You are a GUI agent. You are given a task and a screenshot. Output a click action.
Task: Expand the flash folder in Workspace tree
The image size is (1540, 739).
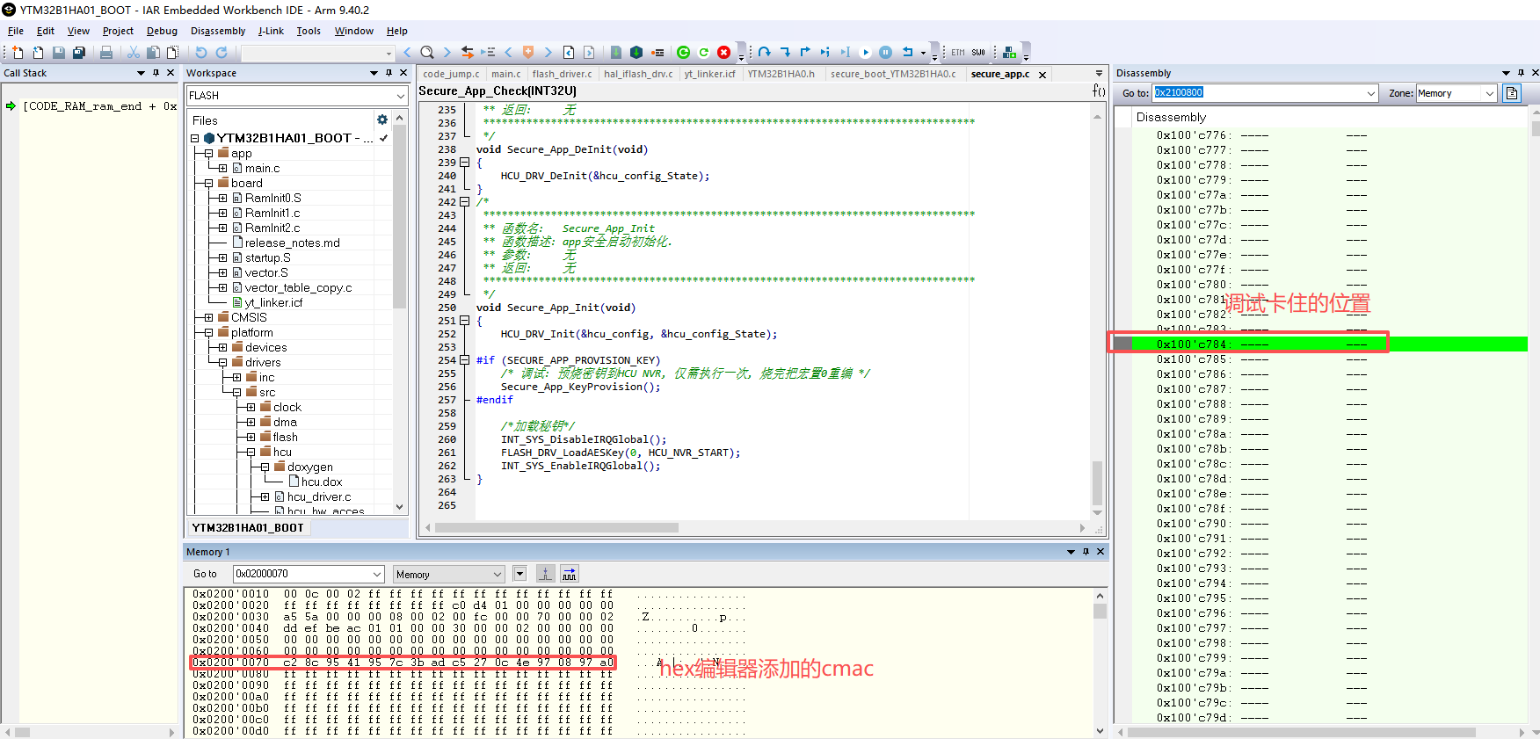pos(251,437)
